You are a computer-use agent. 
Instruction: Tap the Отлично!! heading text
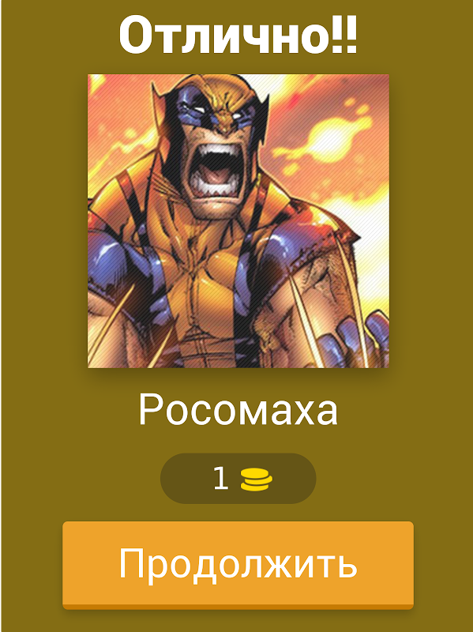238,35
